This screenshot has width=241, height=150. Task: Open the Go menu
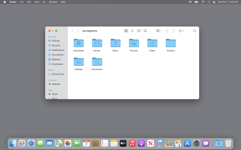(x=44, y=2)
